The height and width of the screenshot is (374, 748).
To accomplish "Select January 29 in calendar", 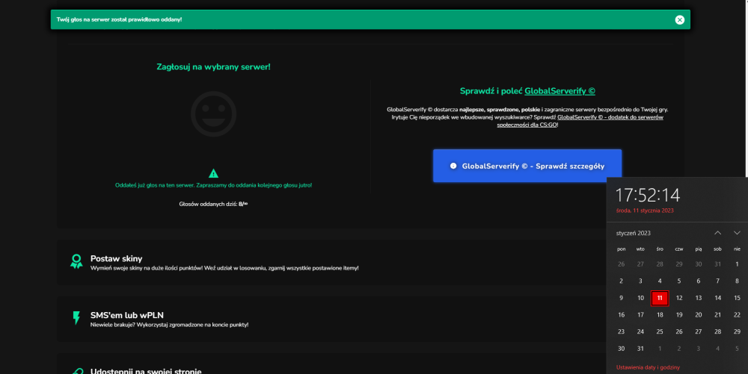I will (x=737, y=331).
